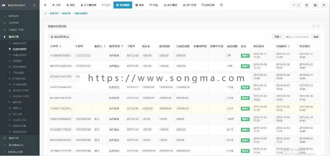Click sub-account 60753180 in first row

133,55
